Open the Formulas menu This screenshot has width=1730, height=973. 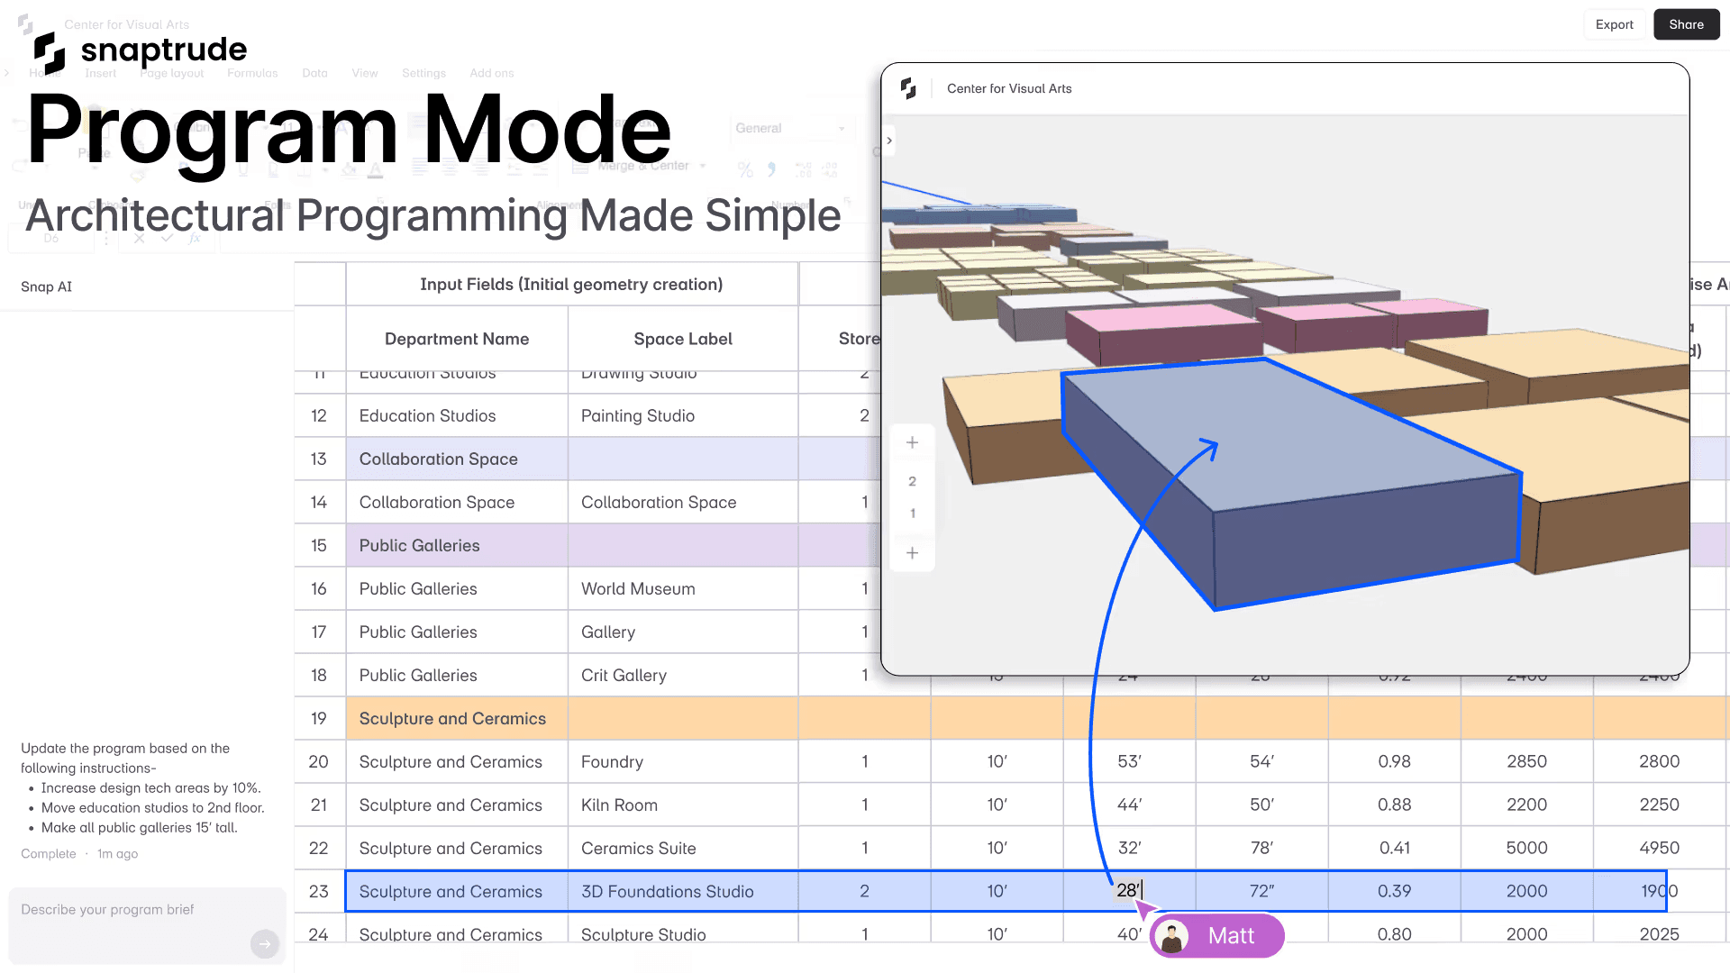tap(252, 73)
